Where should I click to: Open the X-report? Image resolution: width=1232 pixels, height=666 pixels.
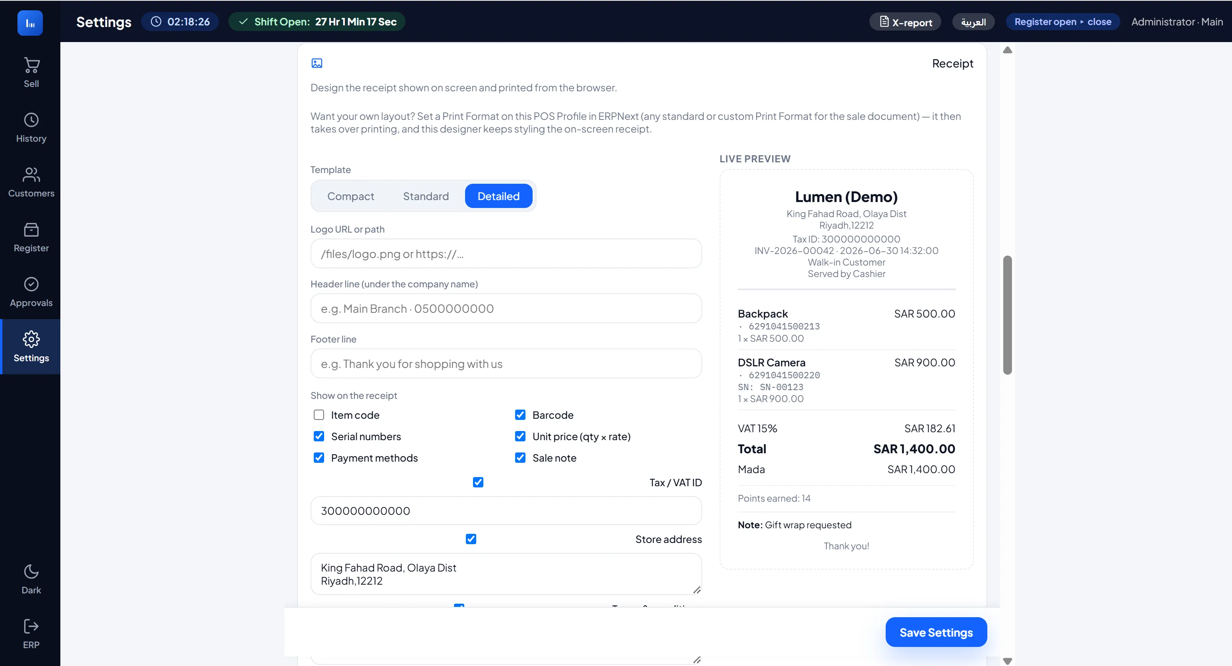tap(905, 22)
